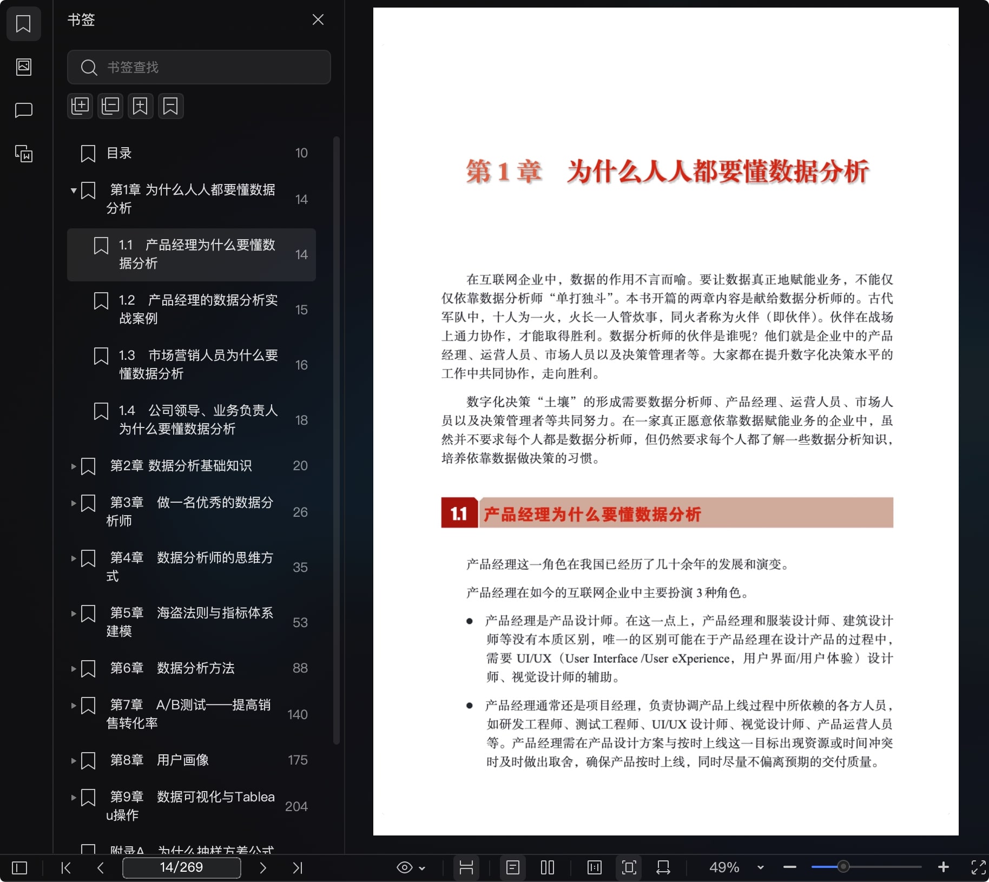Select bookmark 1.3 市场营销人员为什么要懂数据分析
Image resolution: width=989 pixels, height=882 pixels.
[x=192, y=365]
